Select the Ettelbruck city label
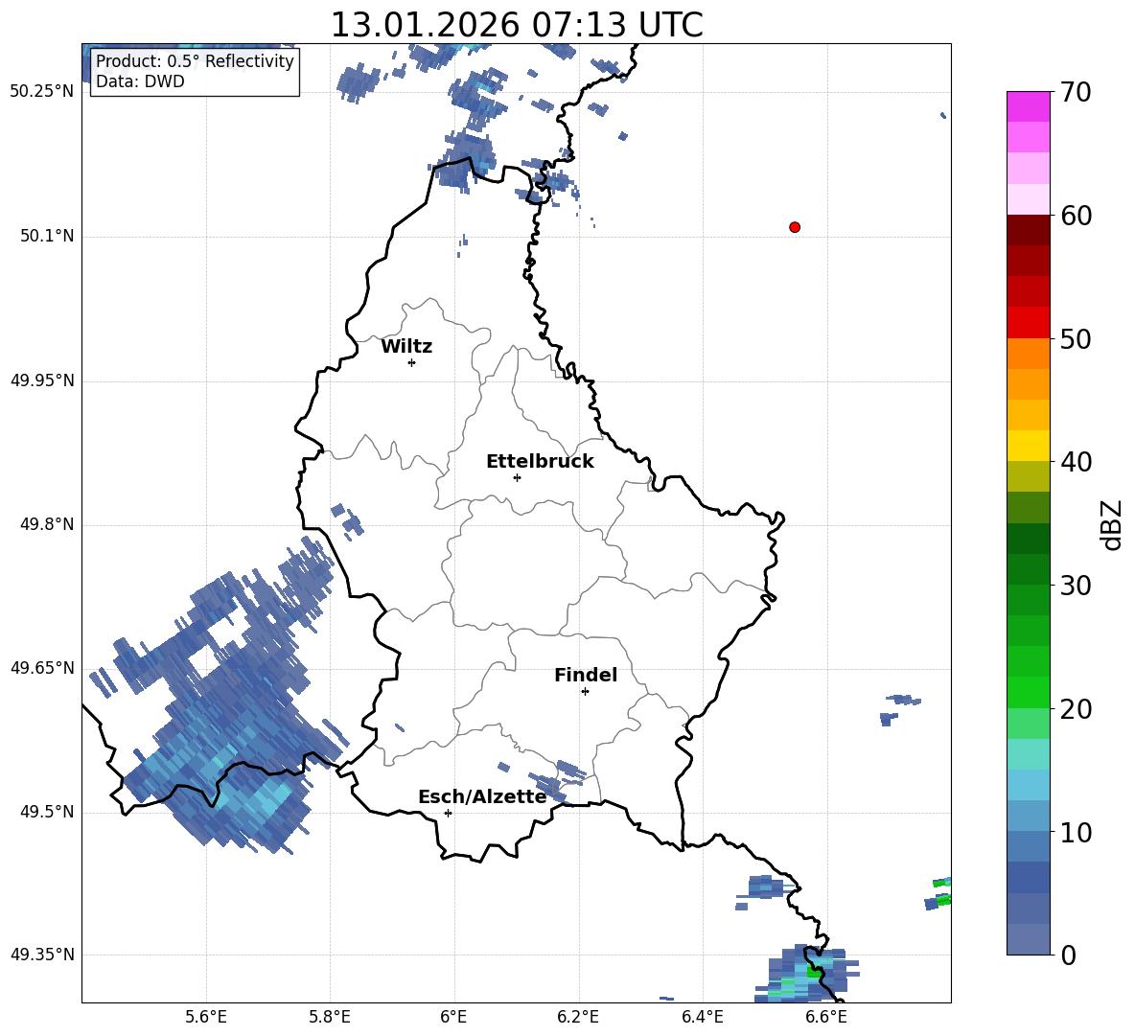The height and width of the screenshot is (1036, 1135). (540, 462)
